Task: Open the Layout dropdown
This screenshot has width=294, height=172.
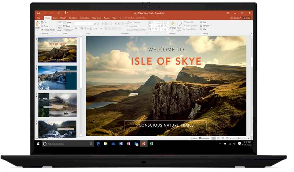Action: [x=68, y=22]
